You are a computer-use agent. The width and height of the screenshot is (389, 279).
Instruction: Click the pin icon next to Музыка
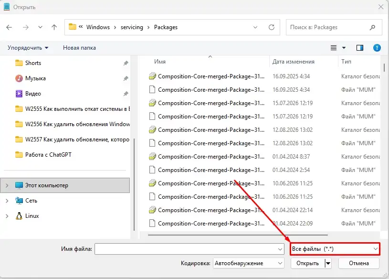[x=126, y=78]
